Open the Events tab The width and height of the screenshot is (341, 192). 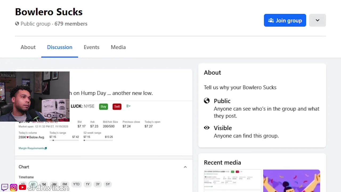point(91,47)
